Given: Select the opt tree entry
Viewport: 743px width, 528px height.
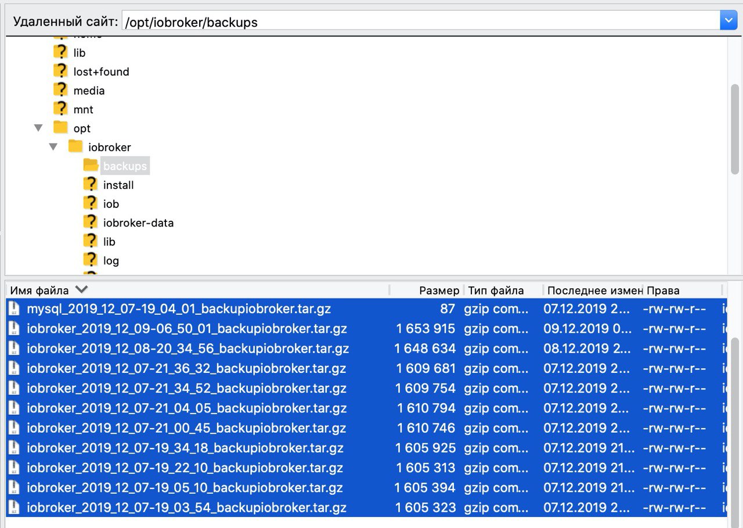Looking at the screenshot, I should pyautogui.click(x=82, y=128).
